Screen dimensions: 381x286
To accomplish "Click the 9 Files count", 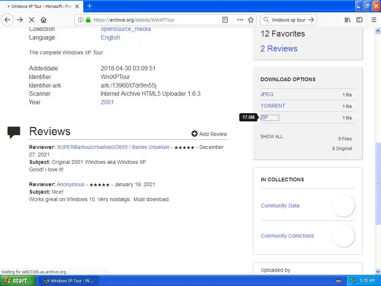I will pos(345,139).
